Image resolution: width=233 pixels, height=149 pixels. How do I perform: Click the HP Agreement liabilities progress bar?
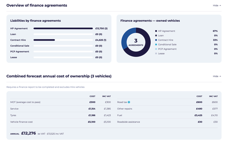pyautogui.click(x=63, y=28)
